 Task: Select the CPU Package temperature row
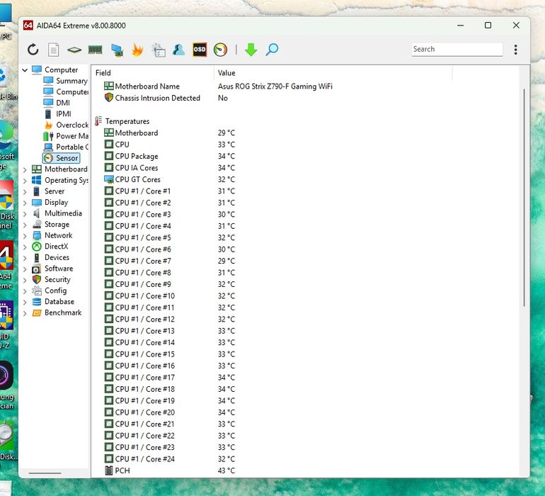tap(272, 157)
